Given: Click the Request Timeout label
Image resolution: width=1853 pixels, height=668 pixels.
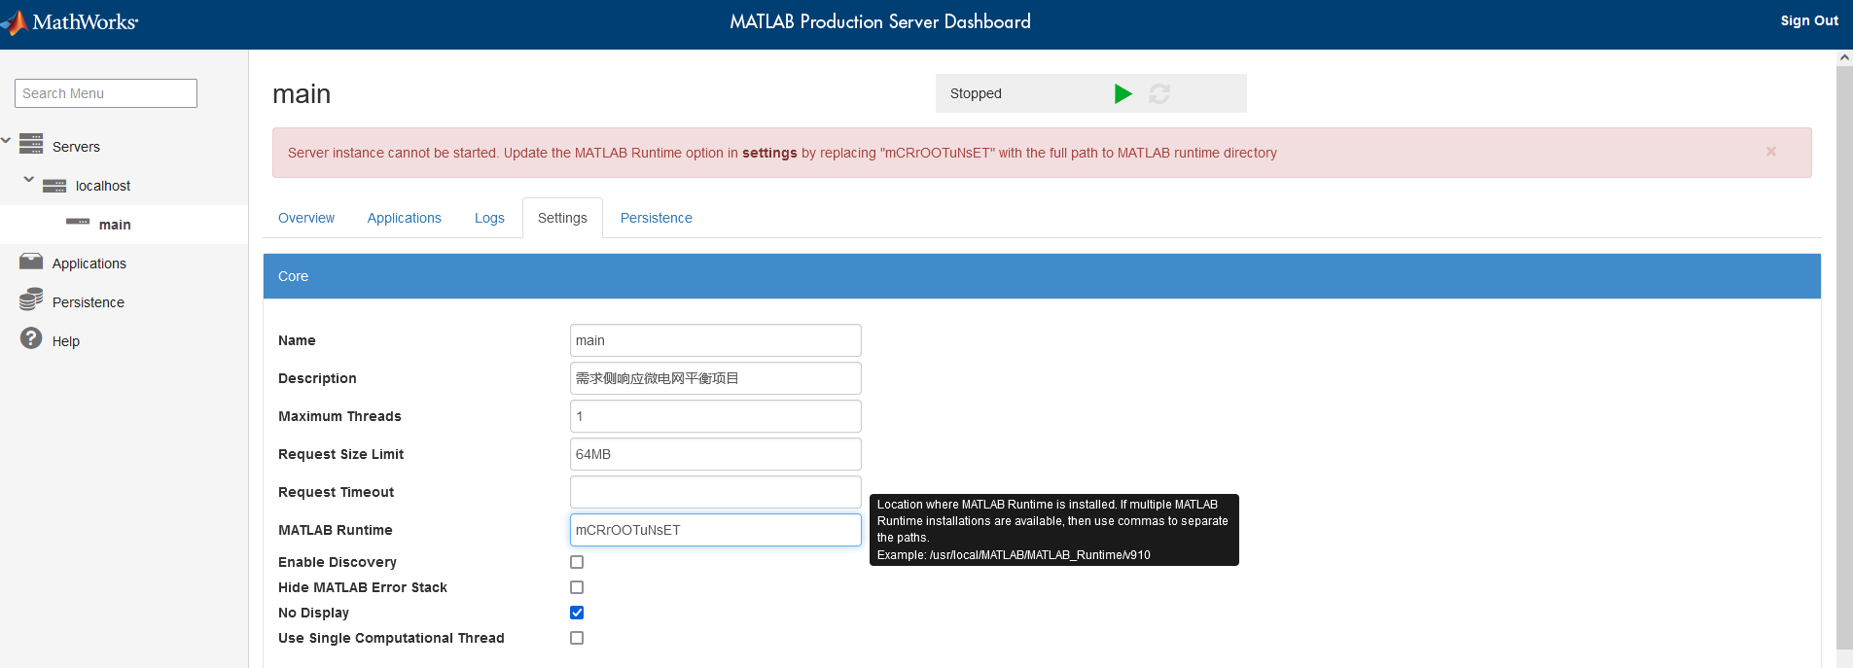Looking at the screenshot, I should pyautogui.click(x=336, y=492).
